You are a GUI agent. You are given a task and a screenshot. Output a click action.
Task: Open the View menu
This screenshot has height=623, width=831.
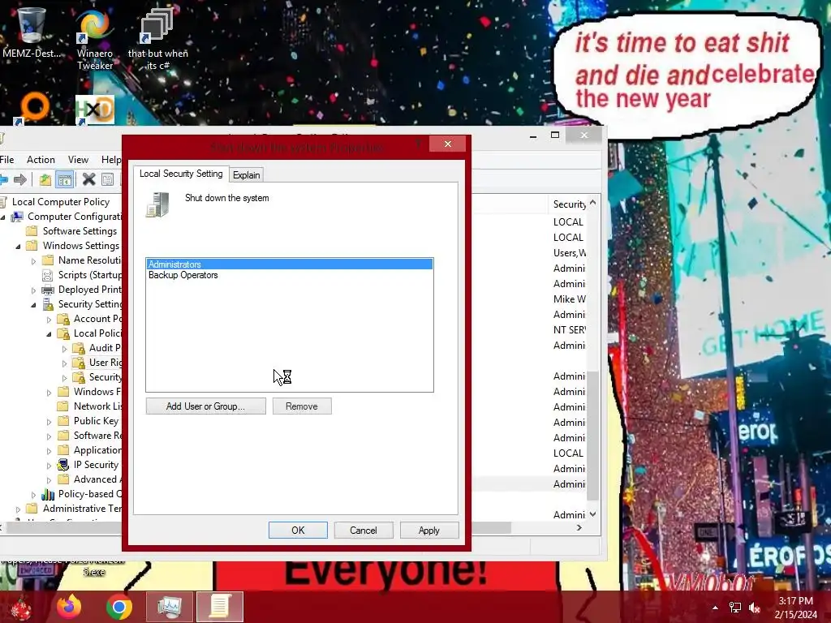click(78, 160)
